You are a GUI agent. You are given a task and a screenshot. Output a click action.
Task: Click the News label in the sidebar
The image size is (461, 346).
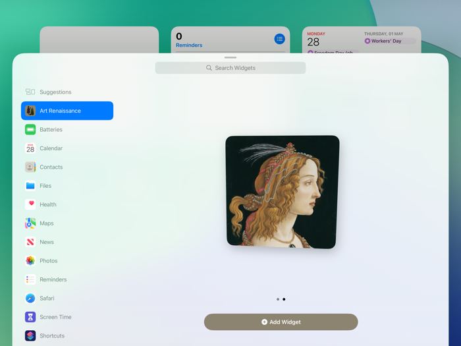[47, 242]
